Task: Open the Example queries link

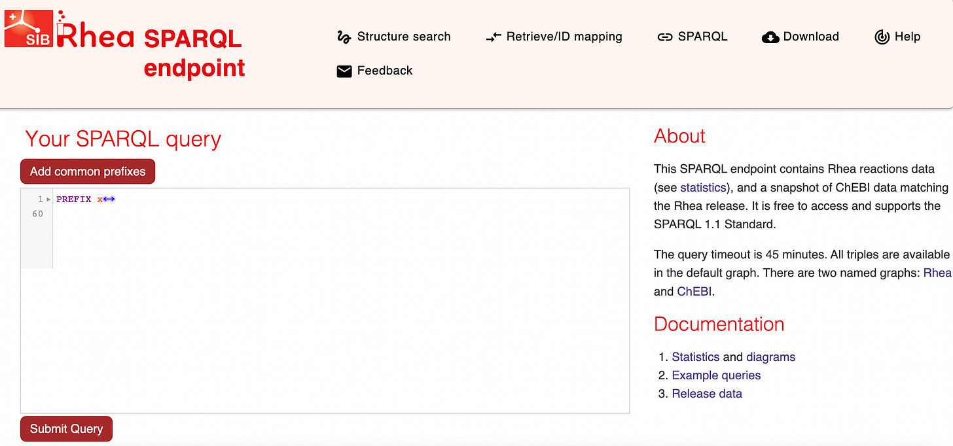Action: click(x=717, y=375)
